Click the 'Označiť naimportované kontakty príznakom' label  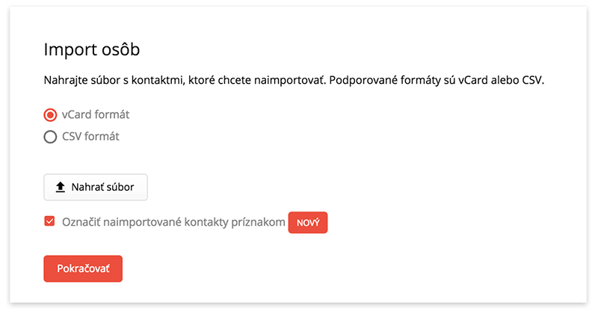tap(173, 222)
